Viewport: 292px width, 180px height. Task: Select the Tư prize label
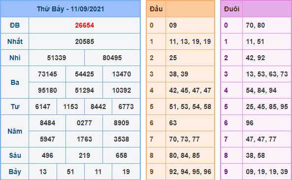(x=15, y=107)
